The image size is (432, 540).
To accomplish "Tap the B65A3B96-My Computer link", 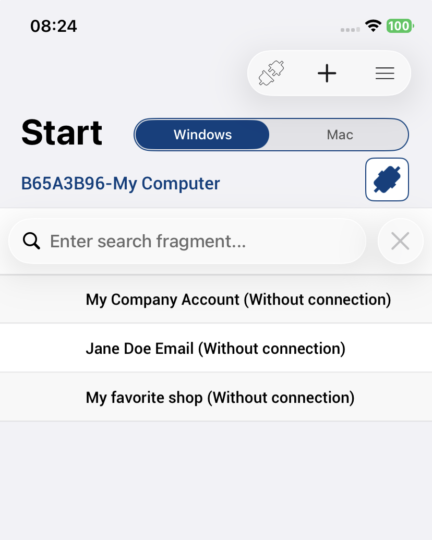I will [x=121, y=184].
